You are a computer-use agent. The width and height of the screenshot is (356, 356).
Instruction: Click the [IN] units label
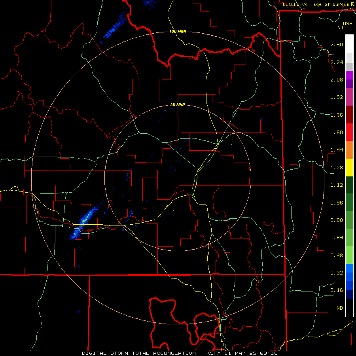(337, 27)
